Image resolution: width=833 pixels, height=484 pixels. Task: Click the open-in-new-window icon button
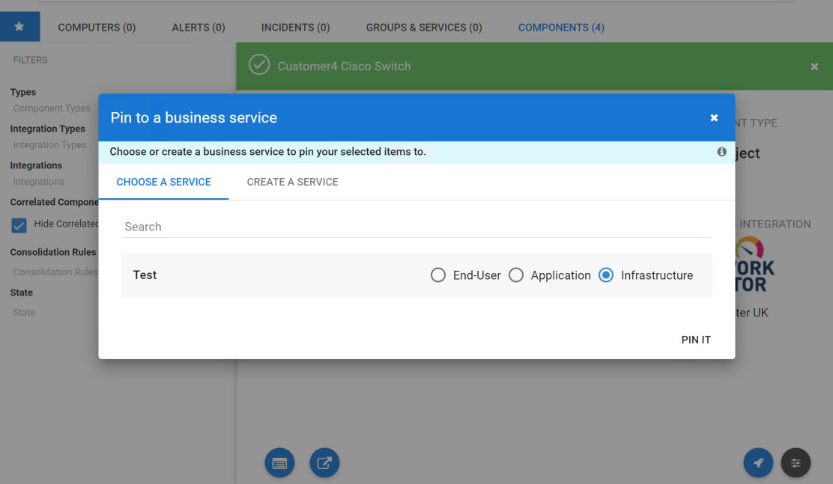(x=324, y=463)
